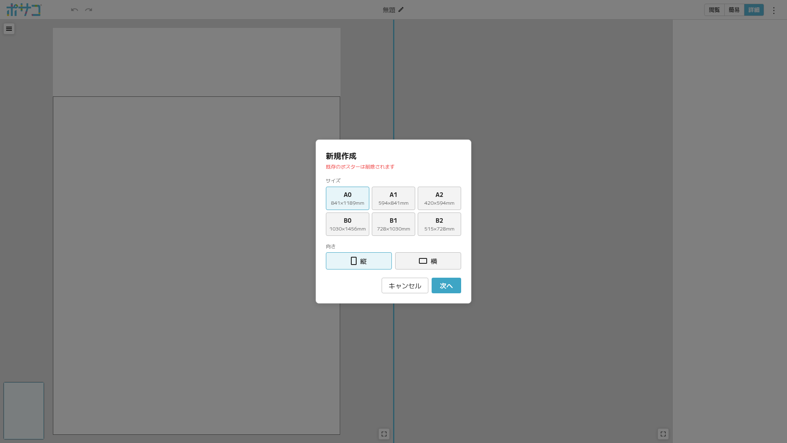Select A2 420×594mm size
Viewport: 787px width, 443px height.
(x=439, y=199)
